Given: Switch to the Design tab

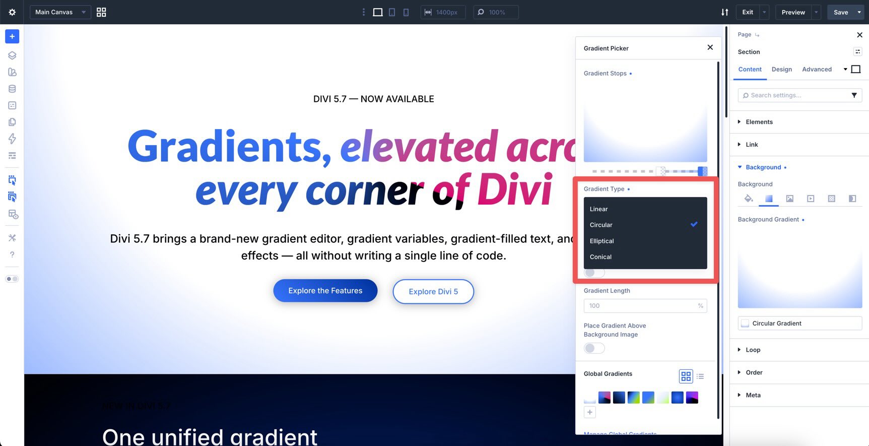Looking at the screenshot, I should (x=782, y=70).
